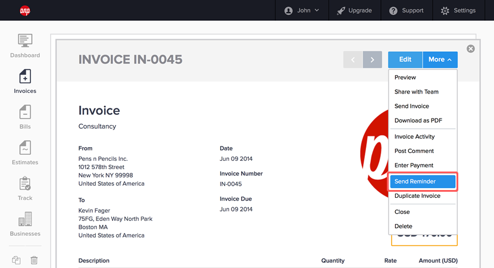Click the invoice number value IN-0045
The height and width of the screenshot is (268, 494).
[230, 184]
